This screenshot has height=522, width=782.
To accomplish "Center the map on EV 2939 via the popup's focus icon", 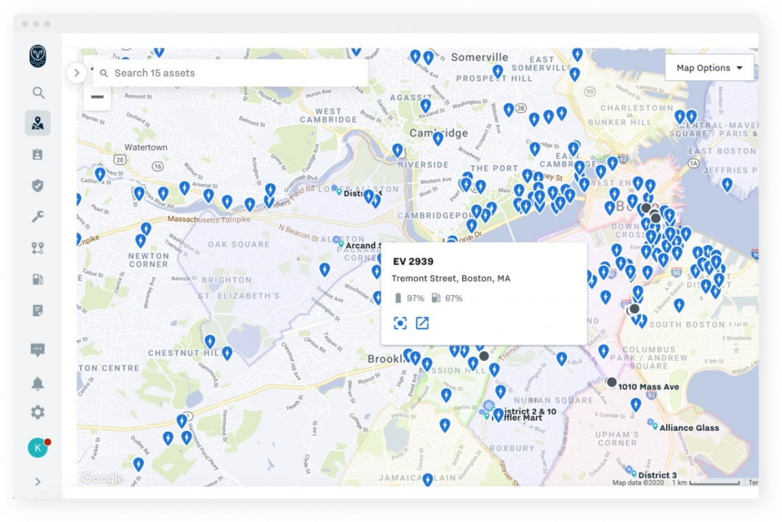I will [x=400, y=323].
